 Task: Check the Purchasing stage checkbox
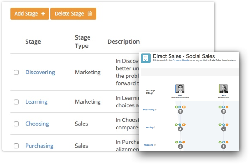coord(16,146)
